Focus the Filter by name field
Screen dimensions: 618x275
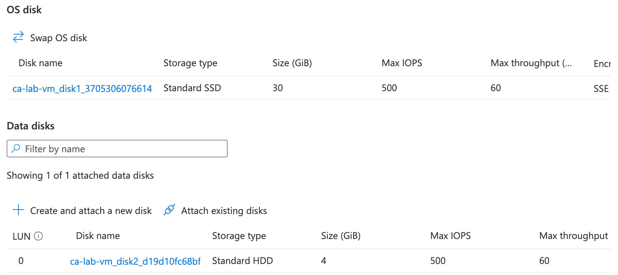pos(122,149)
